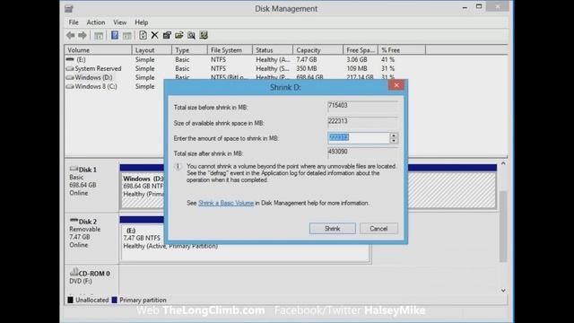Click the last checklist toolbar icon
This screenshot has width=574, height=323.
204,35
